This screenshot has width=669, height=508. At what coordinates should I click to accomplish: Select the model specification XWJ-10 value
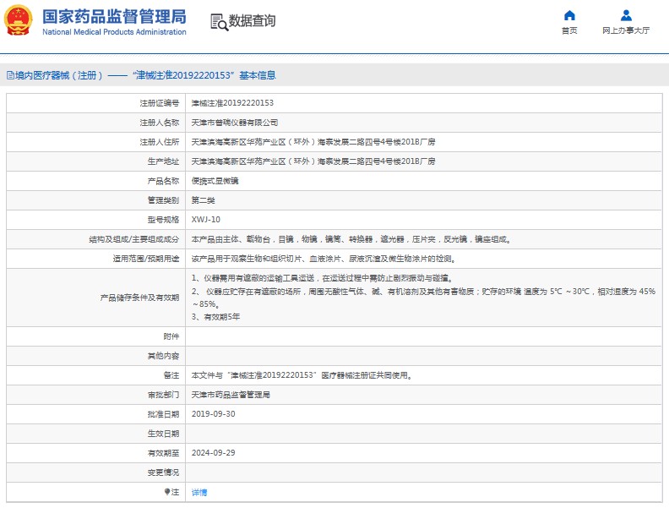pyautogui.click(x=206, y=220)
